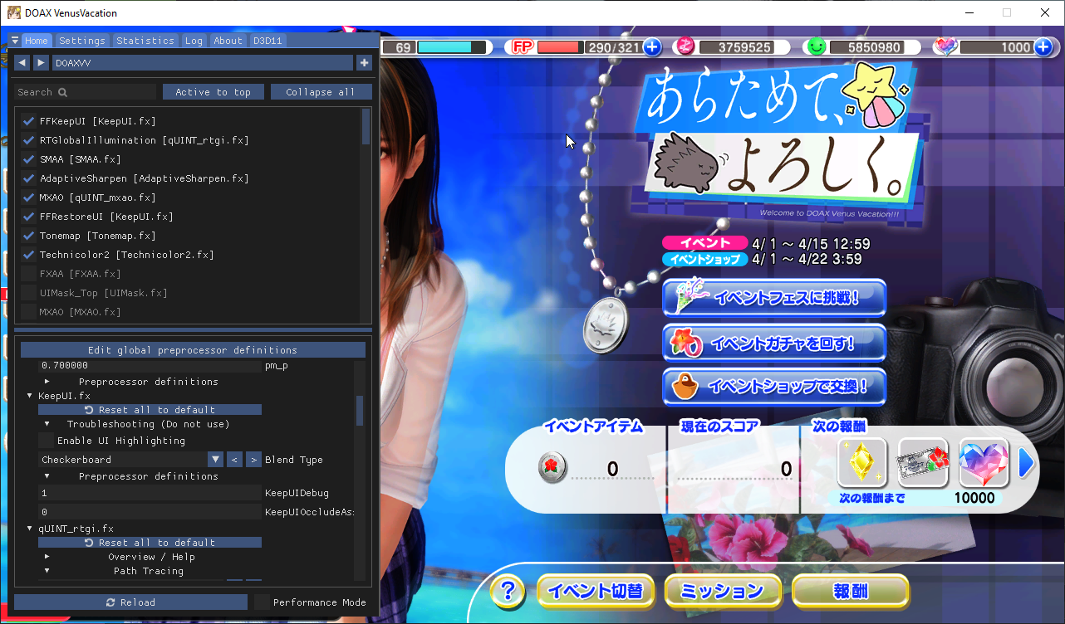The height and width of the screenshot is (624, 1065).
Task: Click the pink heart gem currency icon
Action: point(945,47)
